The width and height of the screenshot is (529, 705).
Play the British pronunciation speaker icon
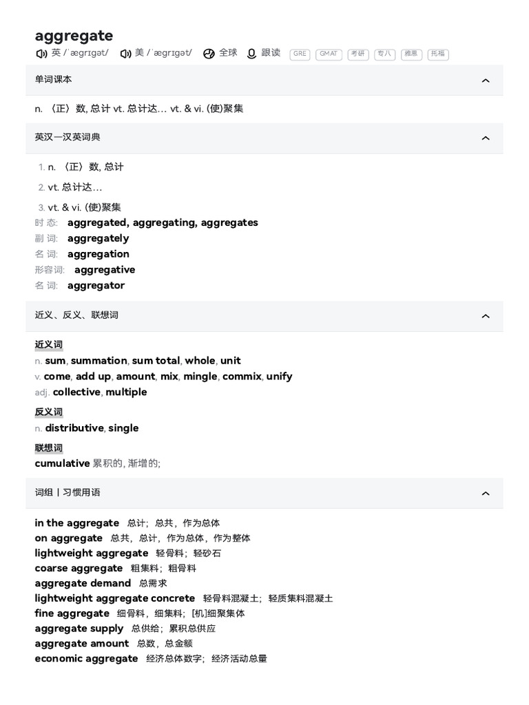[x=41, y=54]
